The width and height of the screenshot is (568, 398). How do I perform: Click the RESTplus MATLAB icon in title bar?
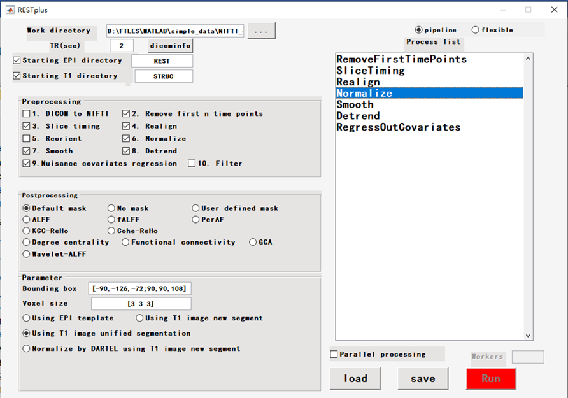[x=10, y=10]
